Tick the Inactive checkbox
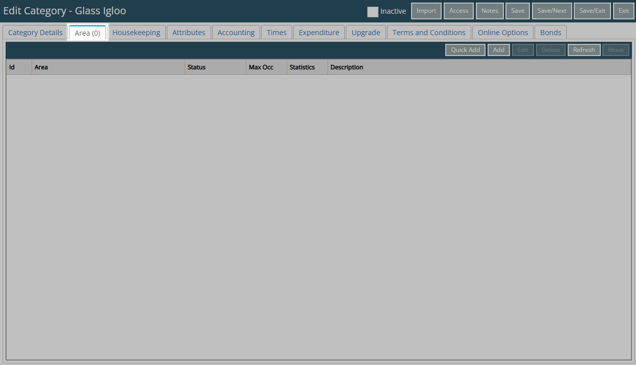The width and height of the screenshot is (636, 365). (x=373, y=11)
